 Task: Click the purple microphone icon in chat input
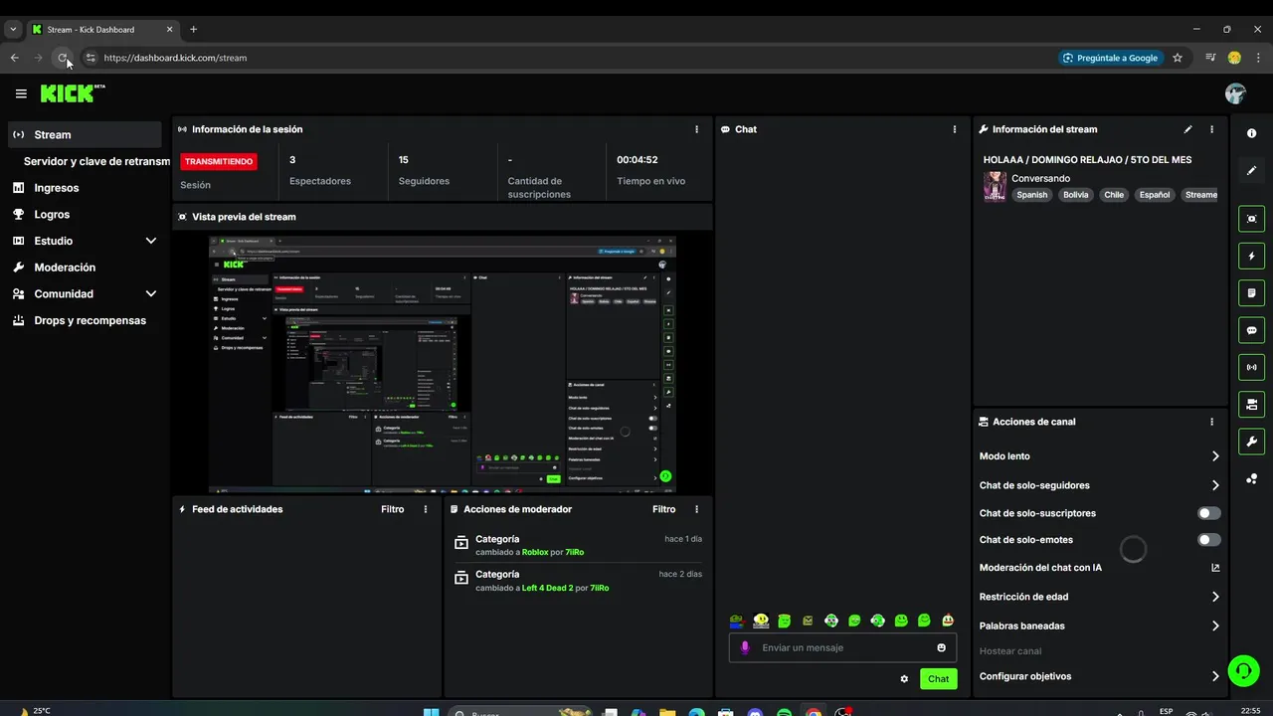tap(745, 648)
